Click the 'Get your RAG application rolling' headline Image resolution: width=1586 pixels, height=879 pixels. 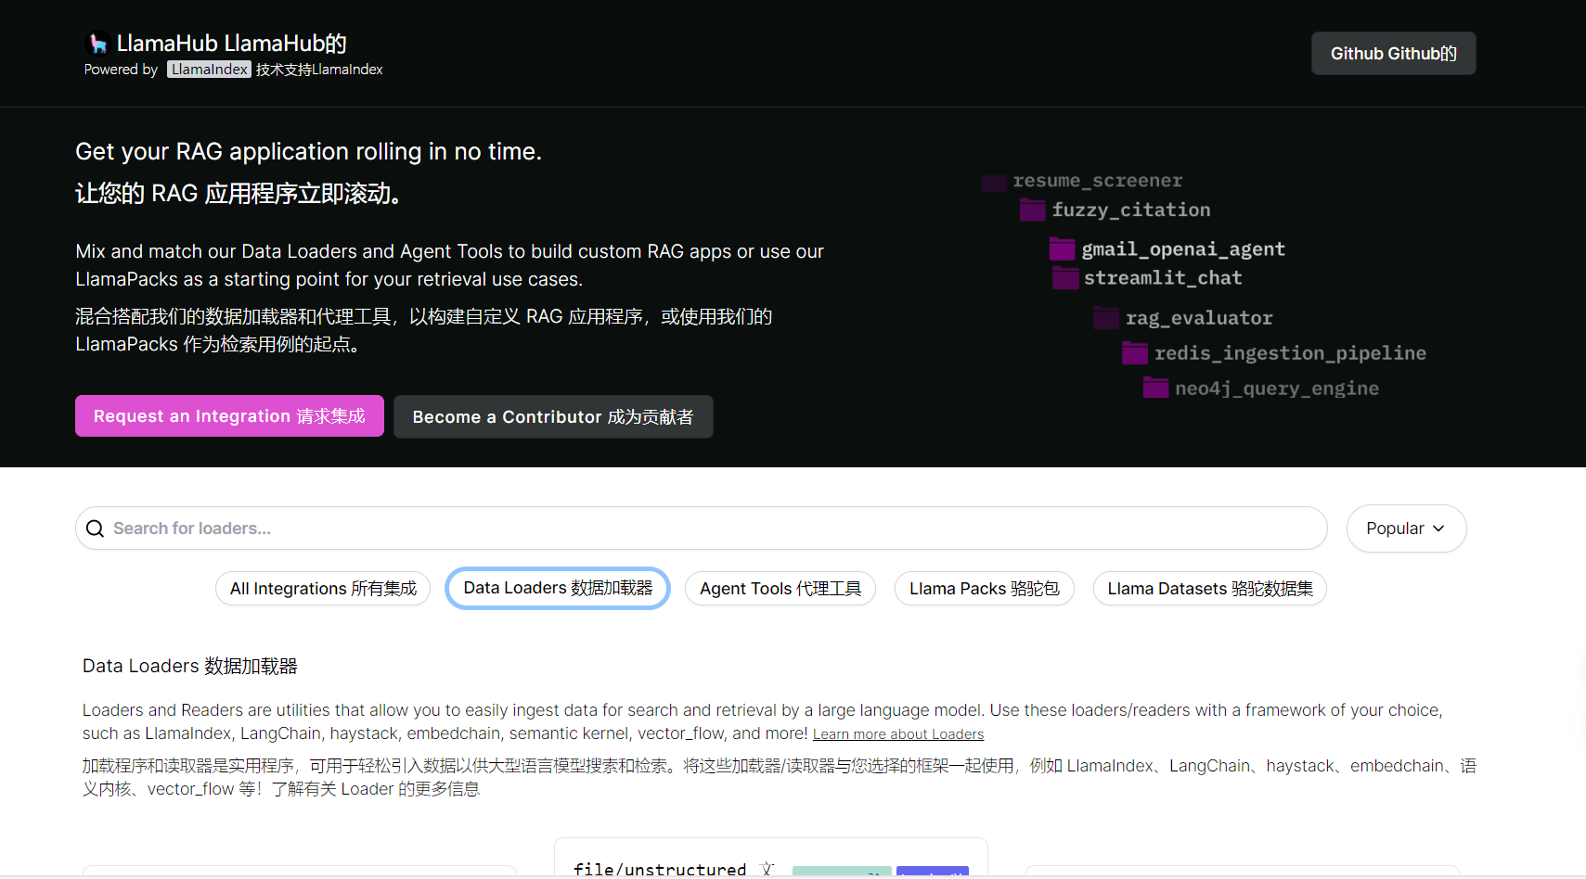point(308,151)
